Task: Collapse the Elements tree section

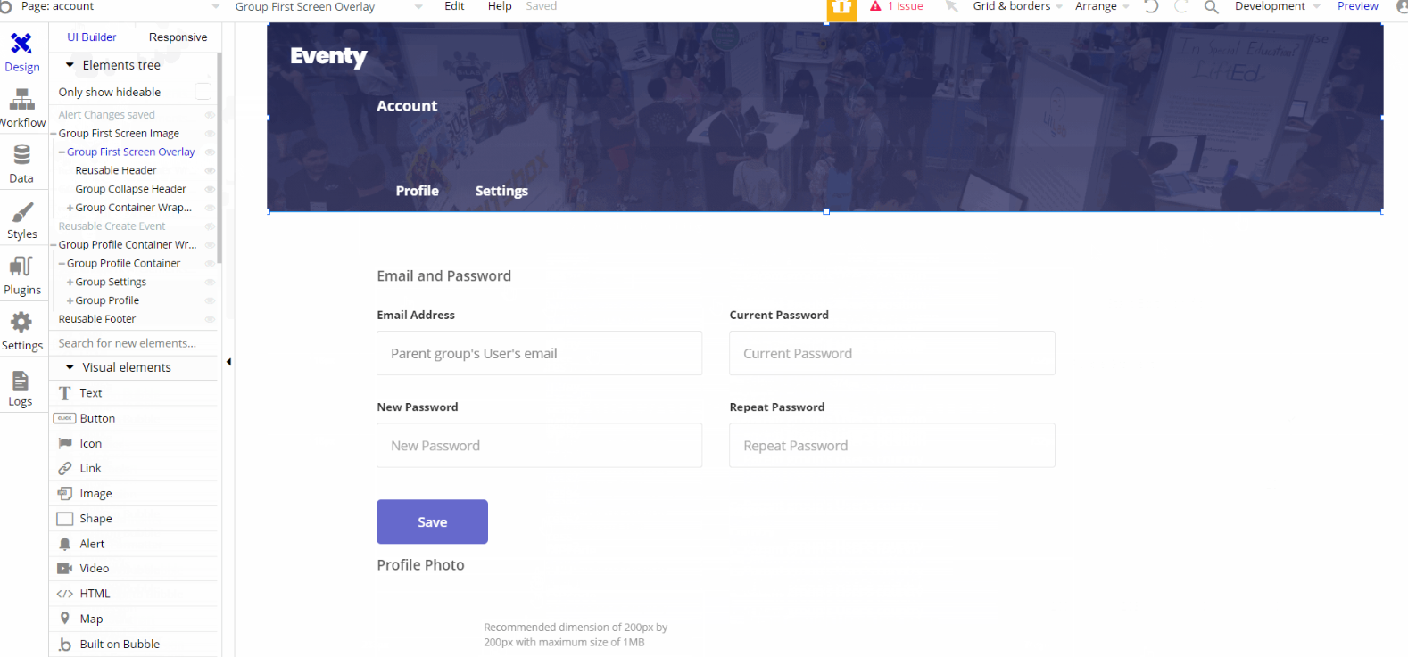Action: coord(70,65)
